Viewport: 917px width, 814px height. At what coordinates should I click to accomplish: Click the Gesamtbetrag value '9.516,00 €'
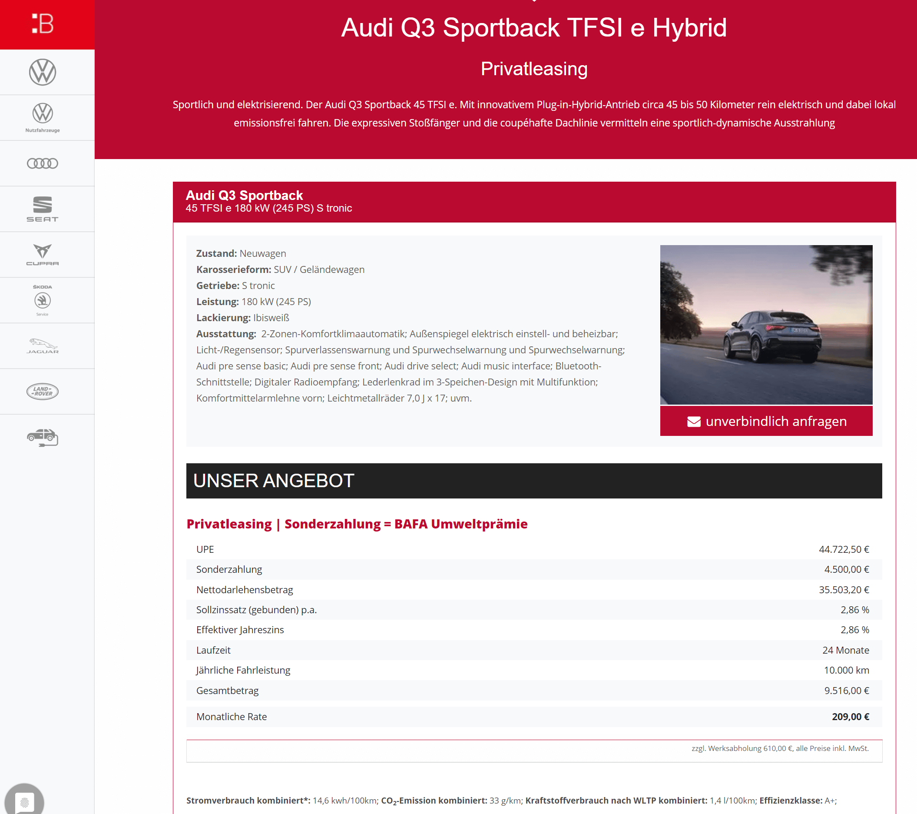pyautogui.click(x=846, y=691)
